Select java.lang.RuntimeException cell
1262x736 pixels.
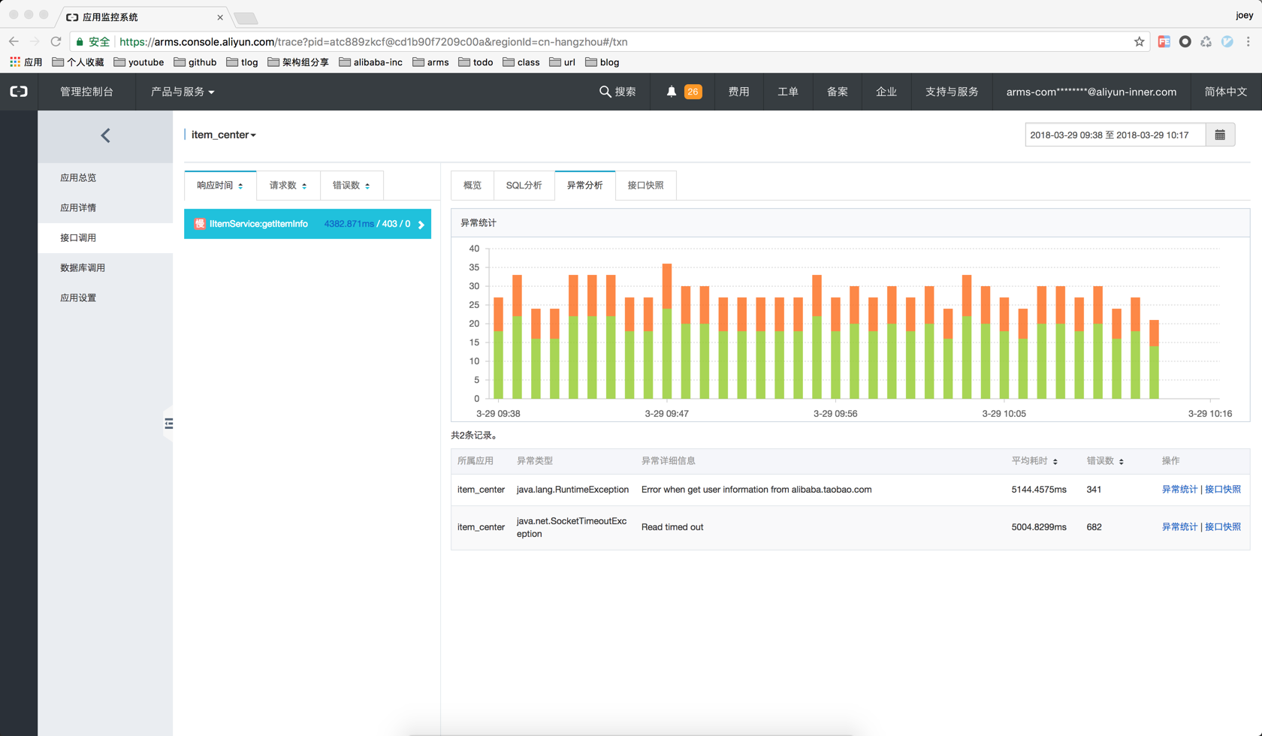pos(572,490)
